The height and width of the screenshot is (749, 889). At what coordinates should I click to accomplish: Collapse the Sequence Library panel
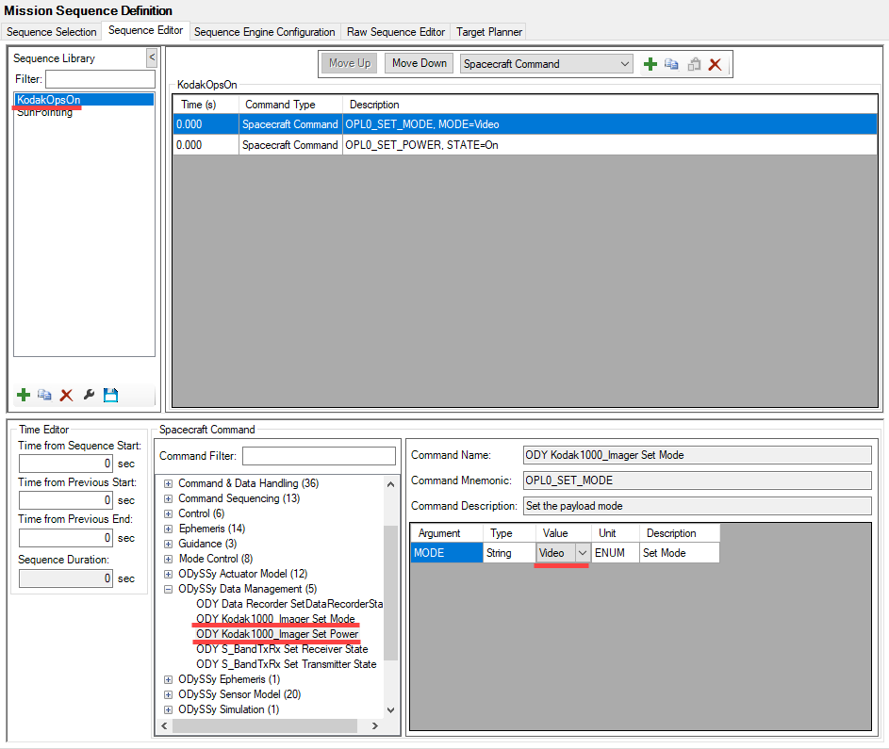(151, 57)
